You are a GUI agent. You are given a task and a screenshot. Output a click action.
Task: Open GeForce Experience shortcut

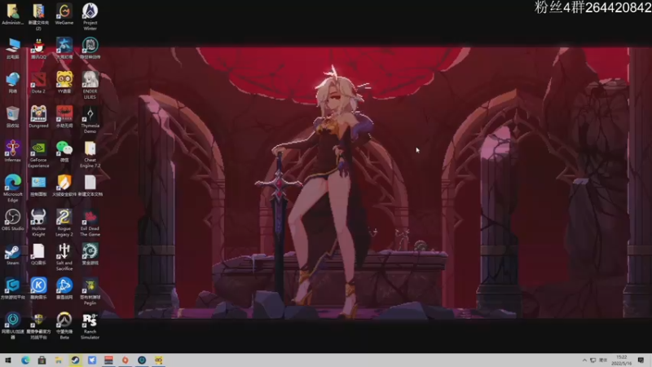(38, 148)
